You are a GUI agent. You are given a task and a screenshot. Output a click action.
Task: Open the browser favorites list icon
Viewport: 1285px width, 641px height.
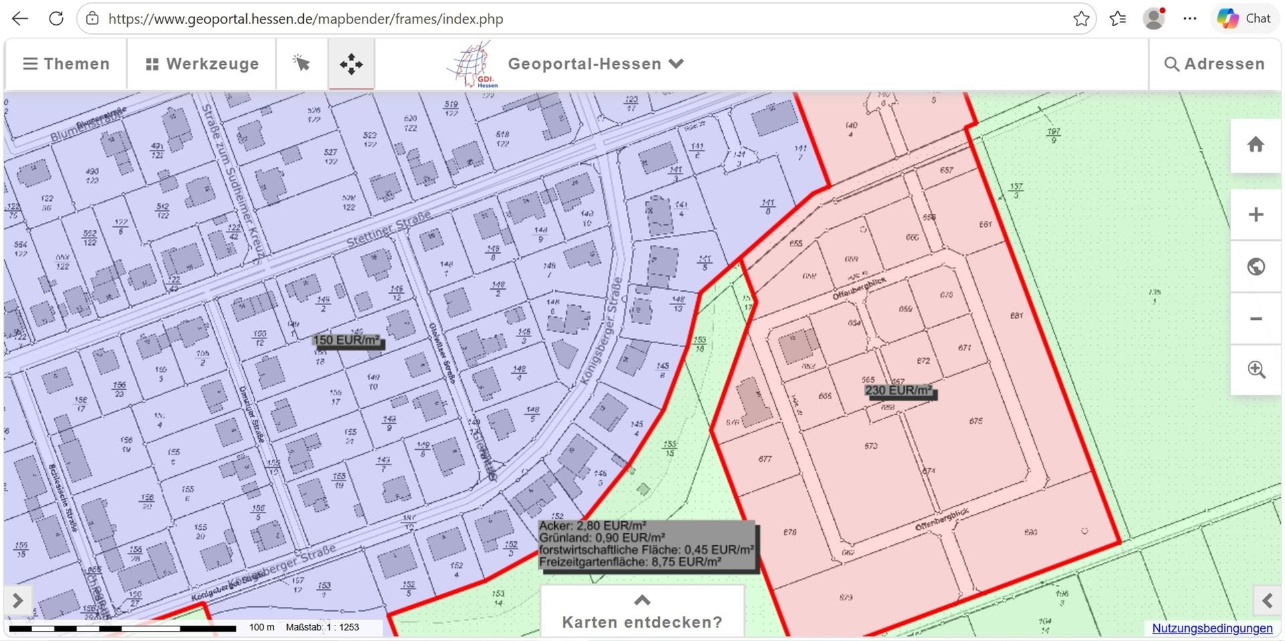click(1117, 19)
